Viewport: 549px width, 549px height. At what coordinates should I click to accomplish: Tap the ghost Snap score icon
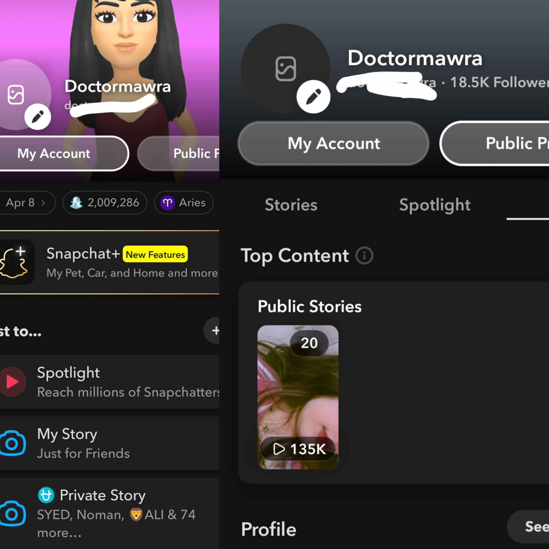[76, 203]
